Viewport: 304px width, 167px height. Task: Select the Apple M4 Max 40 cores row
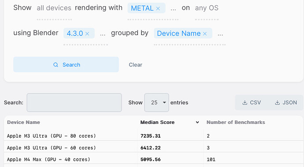pyautogui.click(x=153, y=160)
